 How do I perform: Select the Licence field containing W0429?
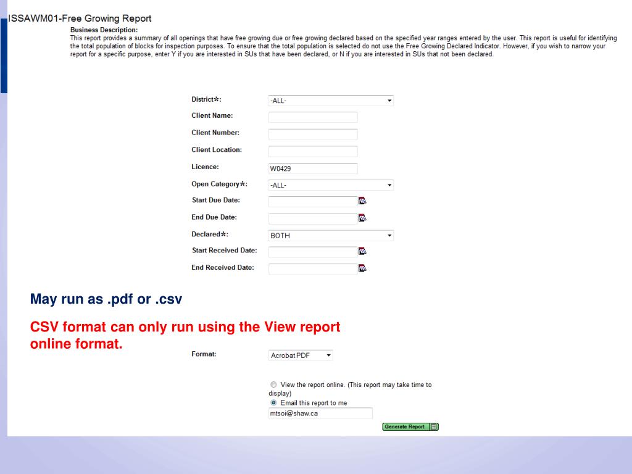[313, 168]
